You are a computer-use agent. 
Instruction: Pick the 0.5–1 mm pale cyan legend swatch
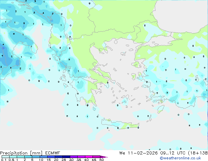(13, 157)
